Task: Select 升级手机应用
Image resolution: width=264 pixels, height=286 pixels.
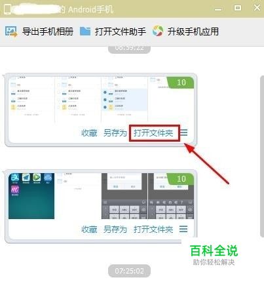Action: point(193,31)
